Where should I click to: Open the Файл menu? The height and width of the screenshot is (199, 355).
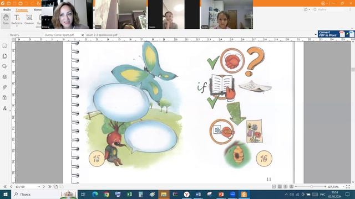7,10
